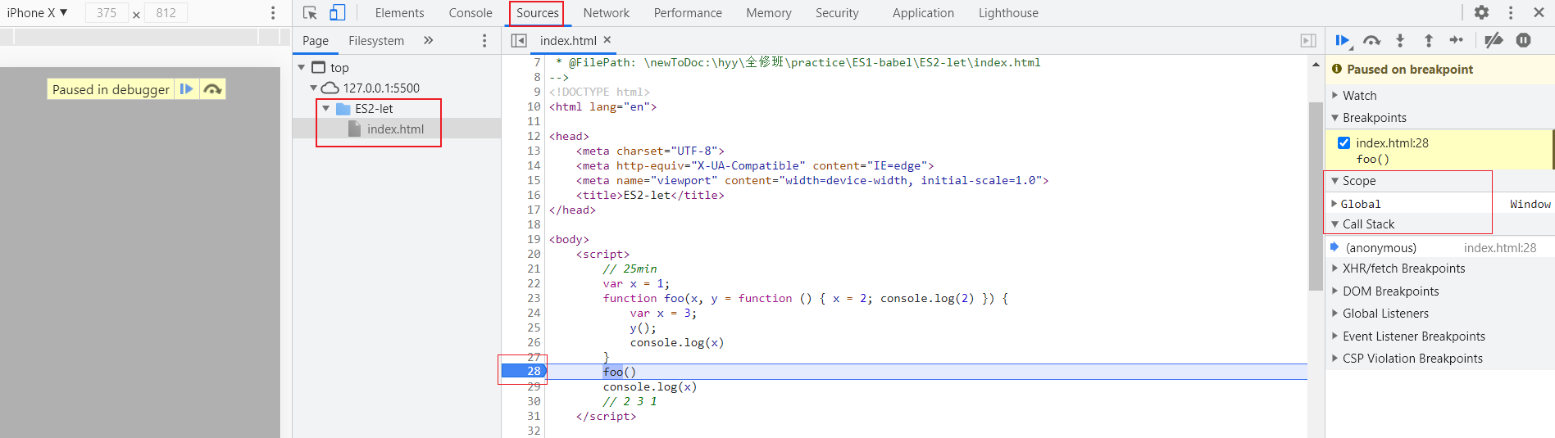Open device toolbar more options menu

pos(273,13)
